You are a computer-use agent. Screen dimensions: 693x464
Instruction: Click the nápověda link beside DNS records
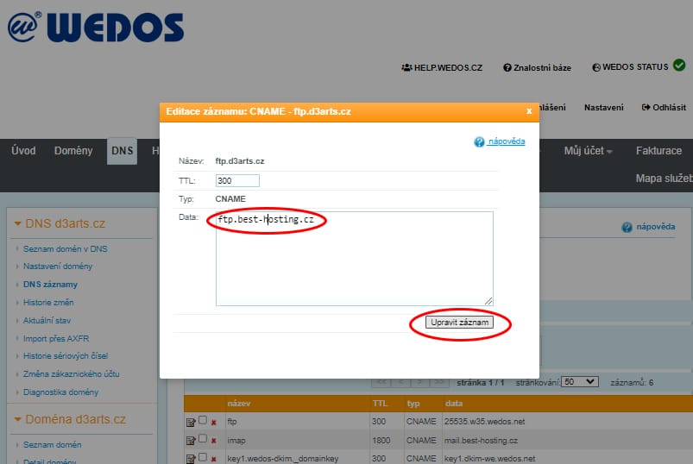655,227
